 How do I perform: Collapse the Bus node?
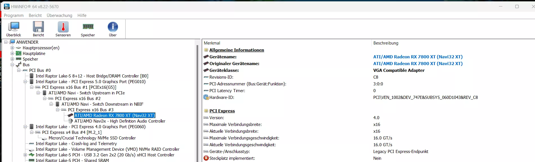(x=12, y=65)
